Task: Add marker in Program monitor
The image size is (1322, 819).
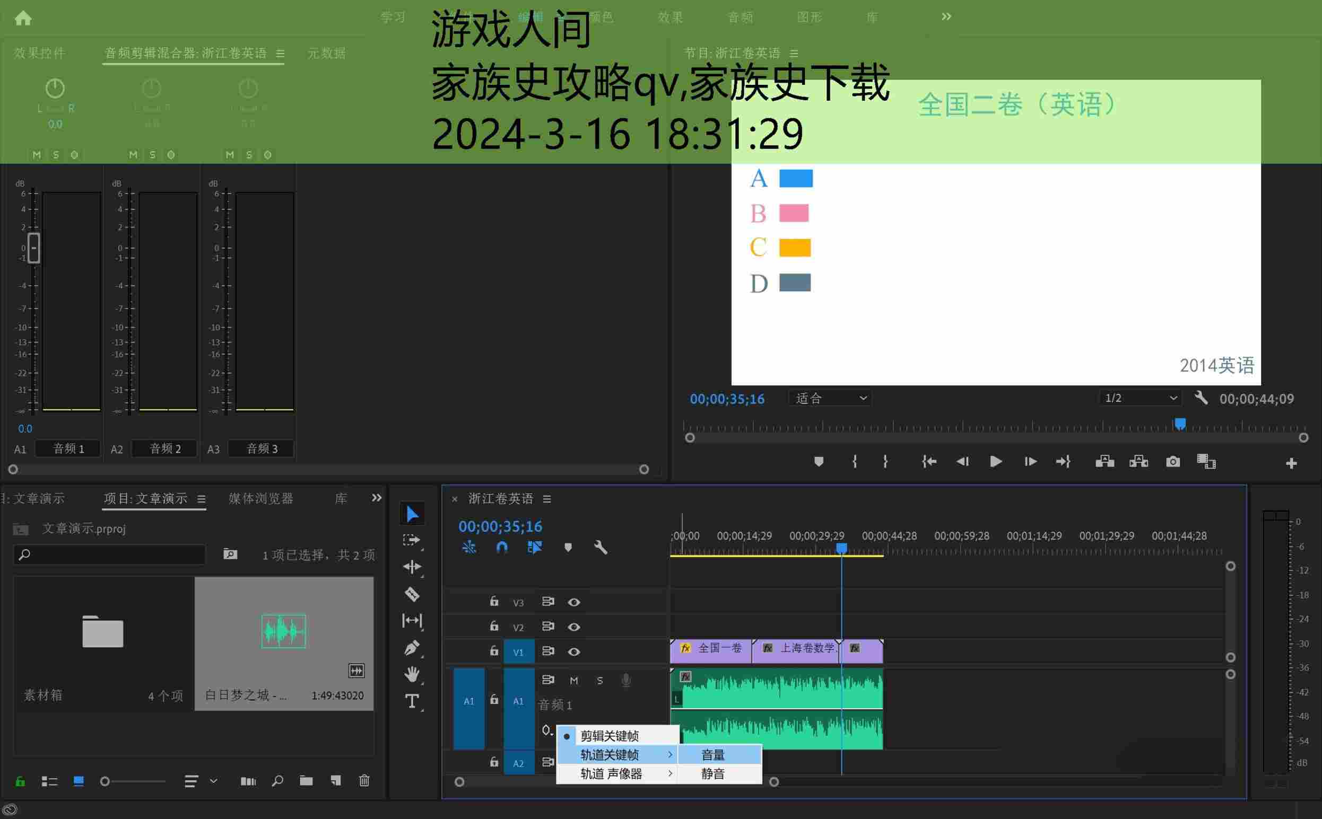Action: click(x=819, y=462)
